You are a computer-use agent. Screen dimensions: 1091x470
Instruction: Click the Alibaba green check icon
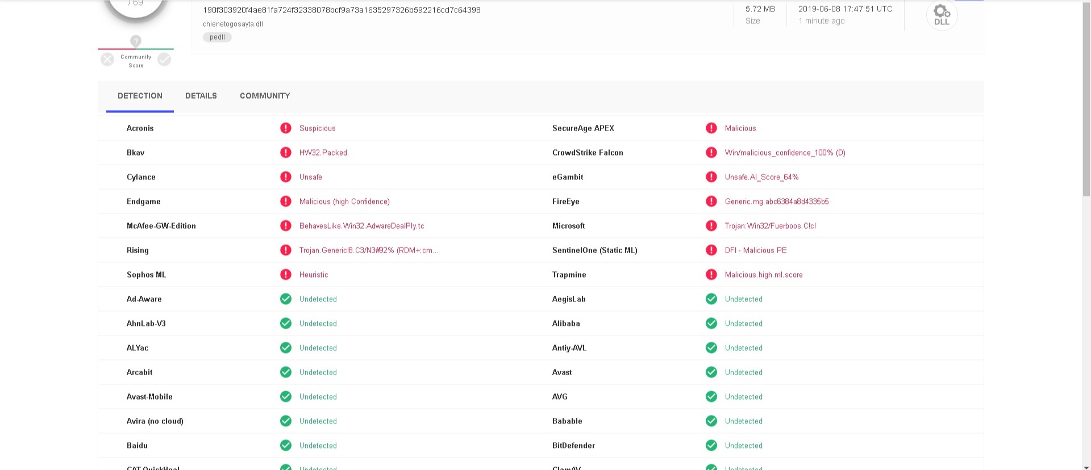pos(711,324)
